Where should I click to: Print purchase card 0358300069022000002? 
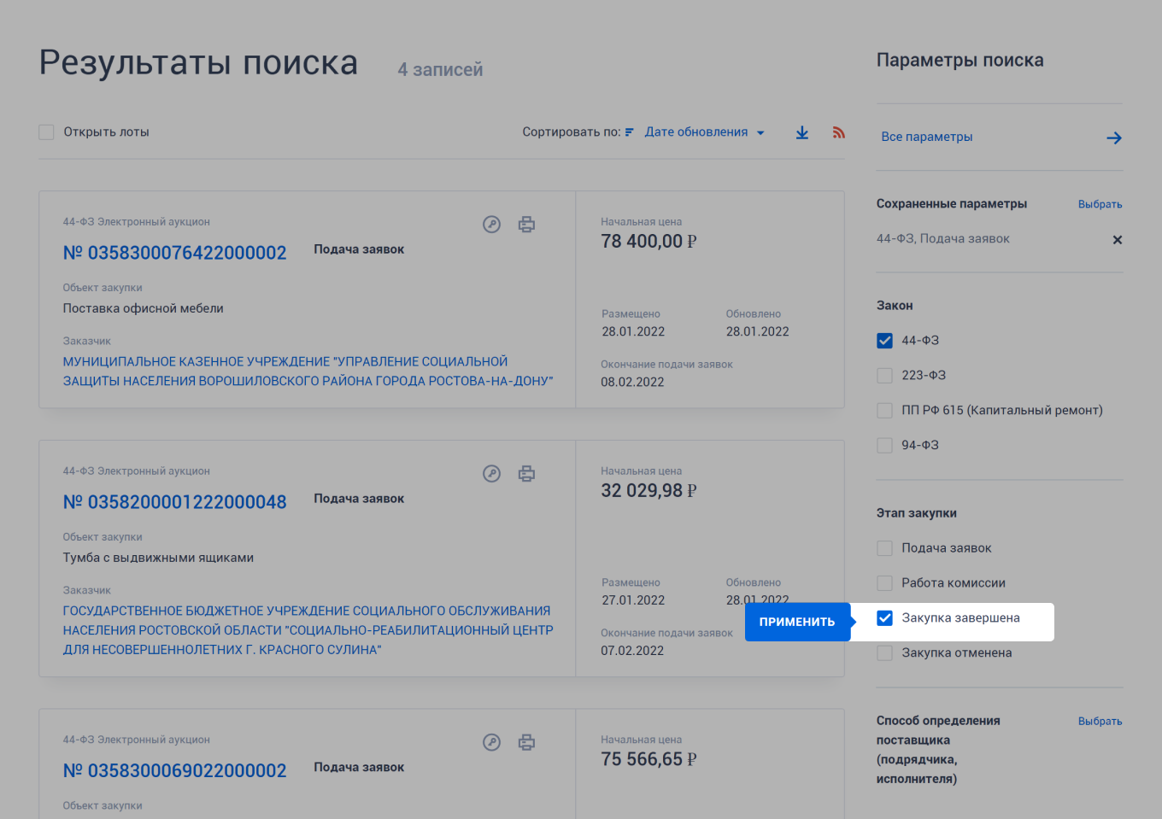[x=527, y=742]
